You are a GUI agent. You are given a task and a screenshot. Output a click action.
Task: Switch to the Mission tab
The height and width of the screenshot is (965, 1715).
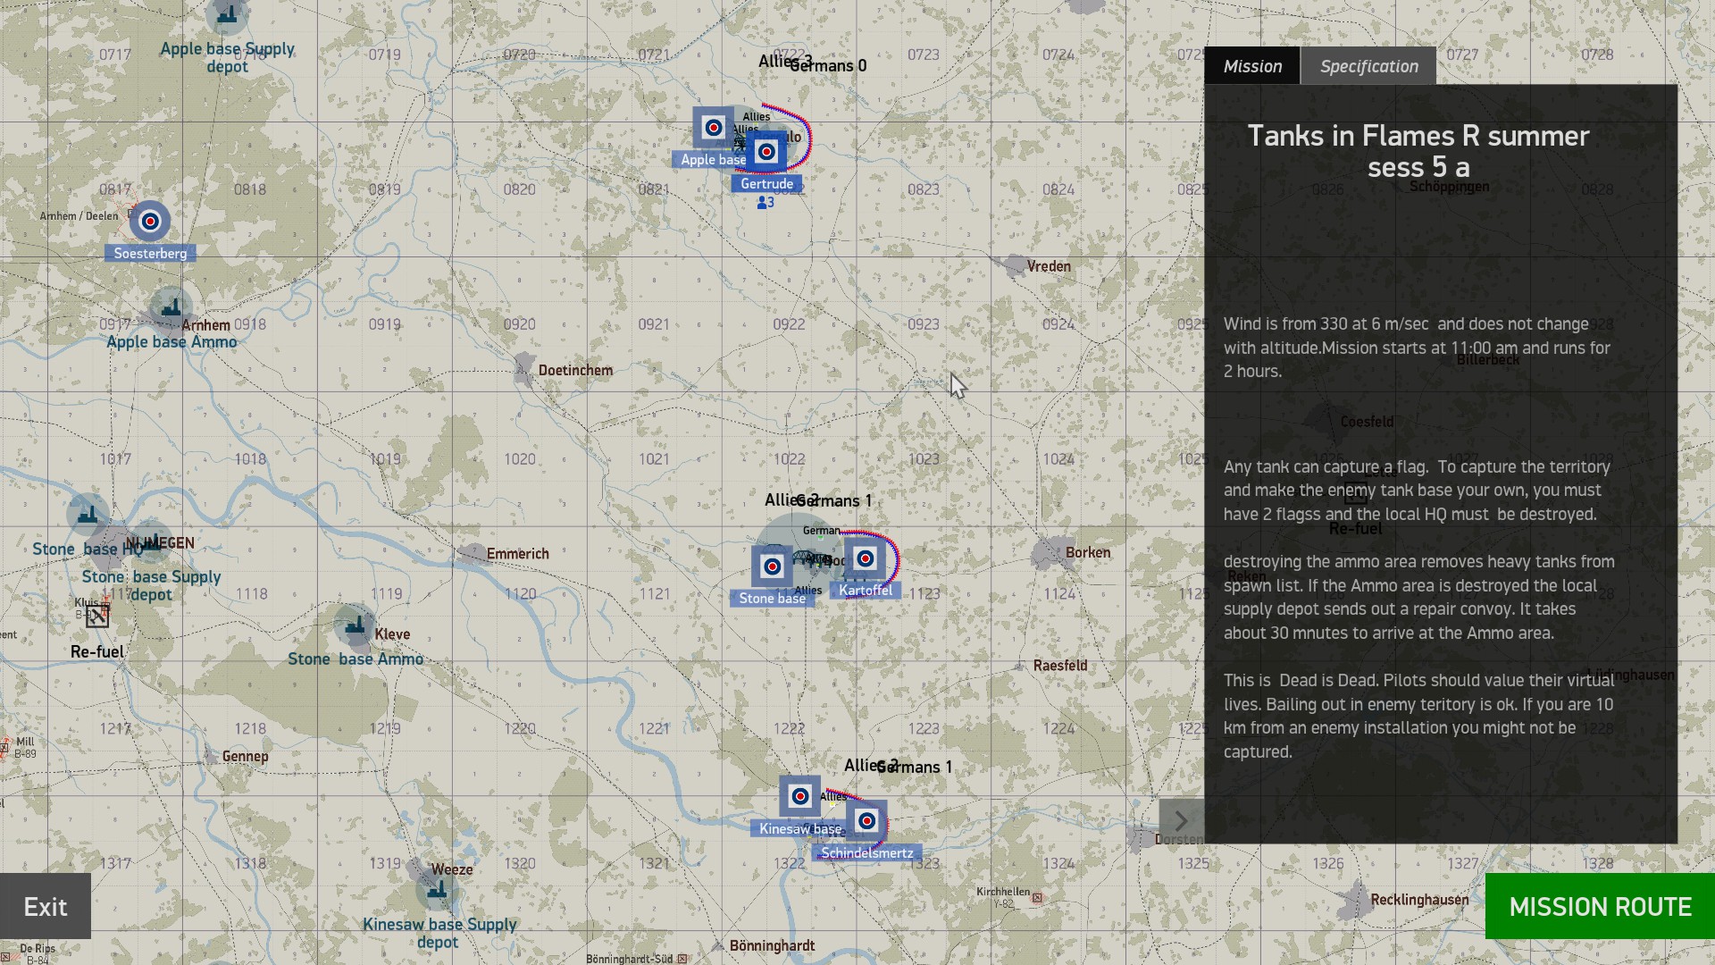tap(1252, 66)
